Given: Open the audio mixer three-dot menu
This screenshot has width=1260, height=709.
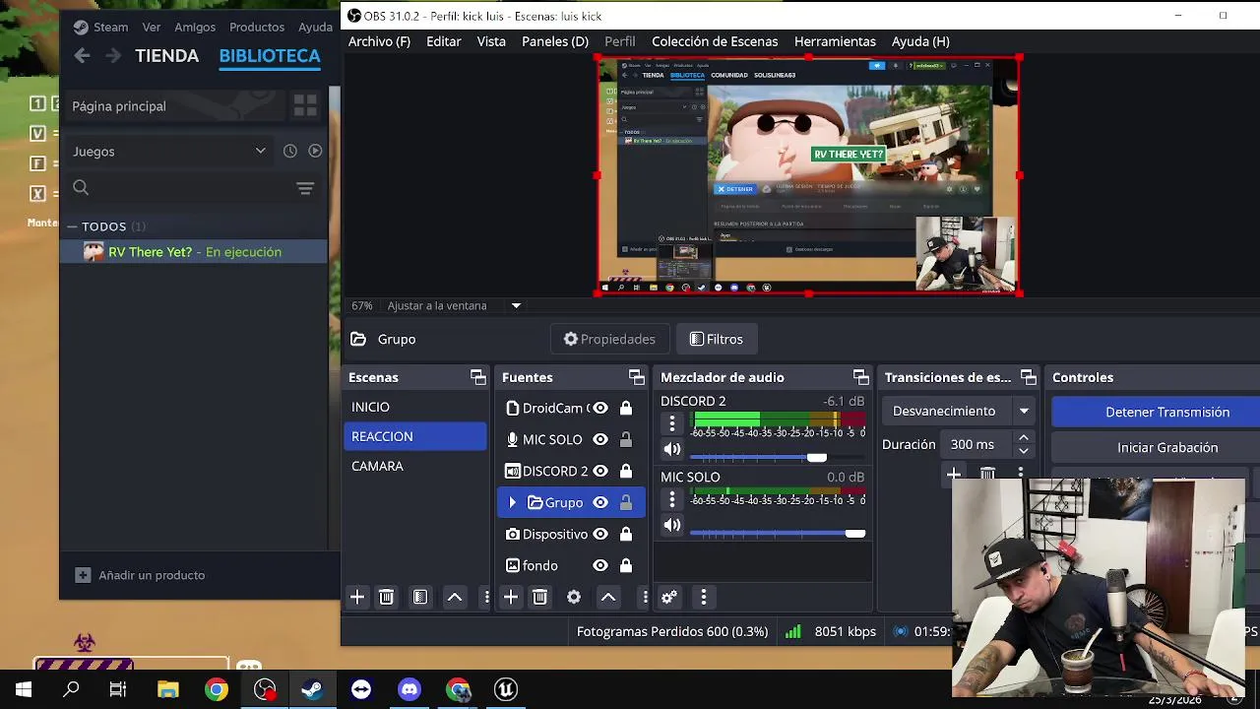Looking at the screenshot, I should (703, 597).
